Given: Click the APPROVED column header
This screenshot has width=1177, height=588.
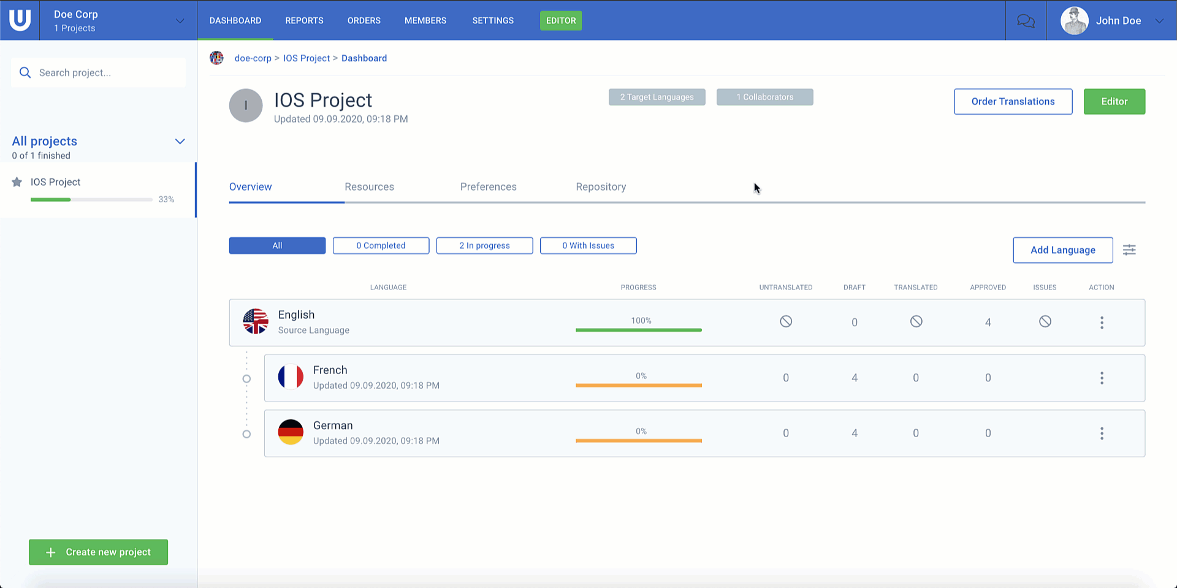Looking at the screenshot, I should click(988, 287).
